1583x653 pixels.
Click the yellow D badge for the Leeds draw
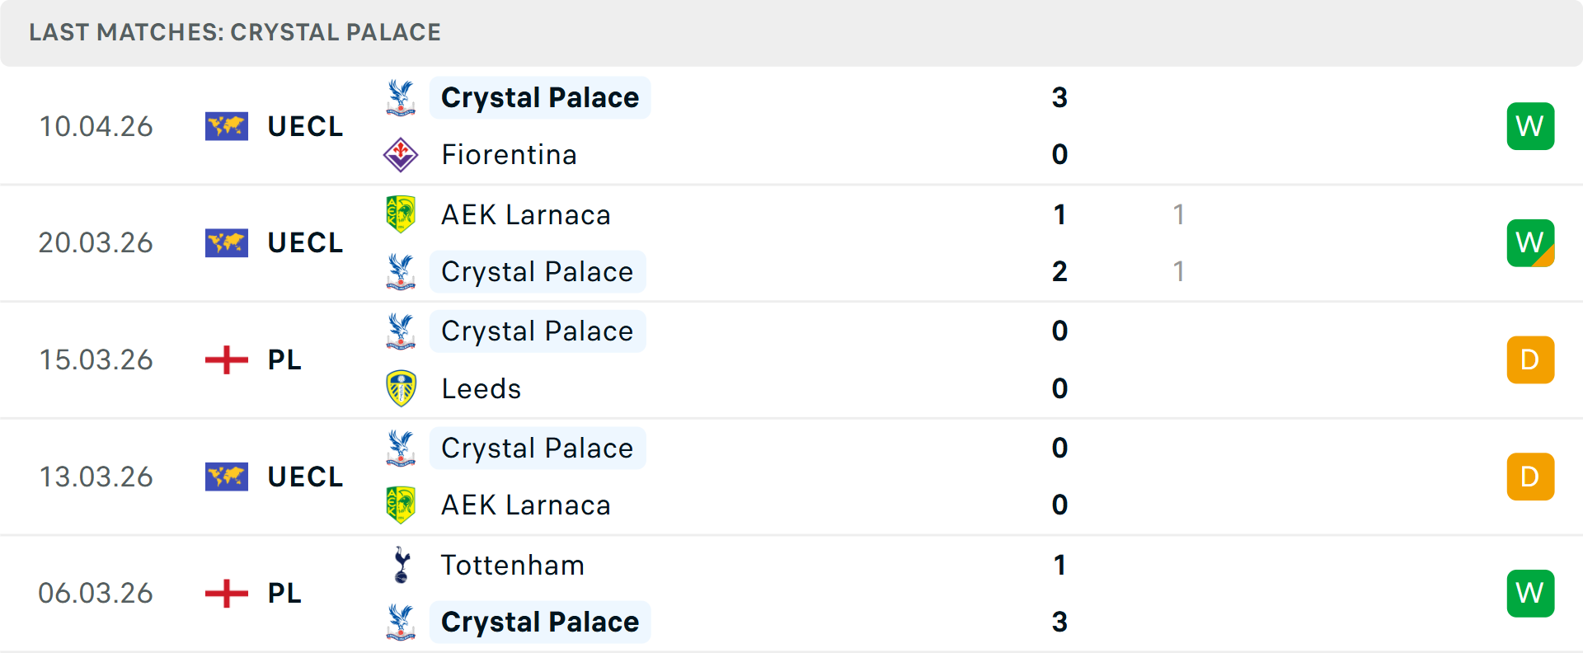(x=1530, y=359)
